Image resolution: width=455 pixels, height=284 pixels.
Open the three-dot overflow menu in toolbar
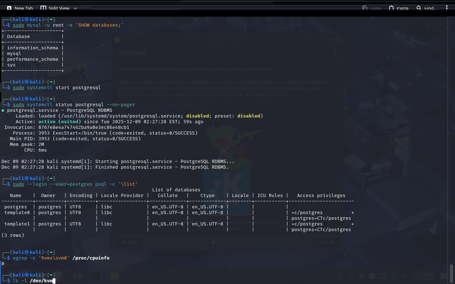click(447, 8)
